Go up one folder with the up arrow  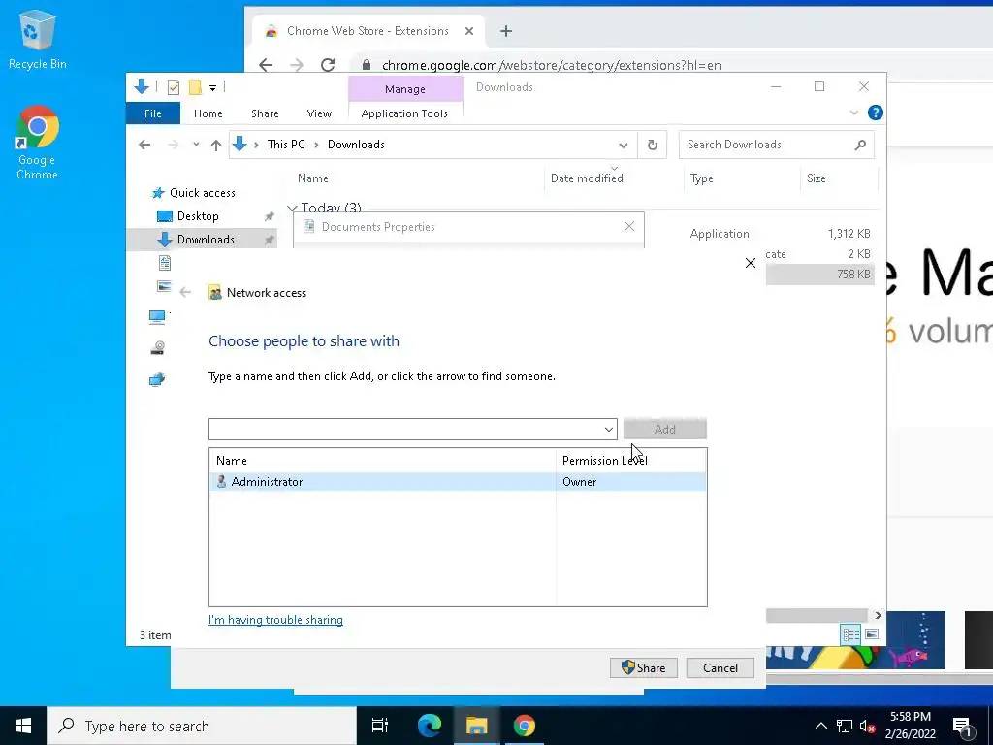[x=216, y=146]
